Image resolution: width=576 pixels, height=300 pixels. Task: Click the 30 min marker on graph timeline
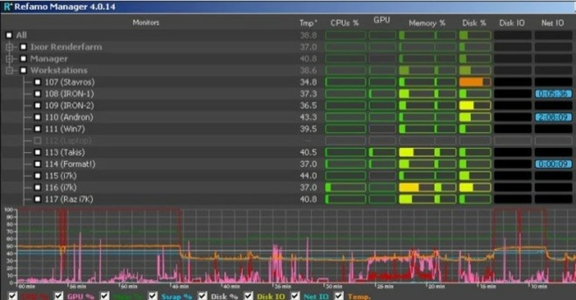[x=334, y=287]
